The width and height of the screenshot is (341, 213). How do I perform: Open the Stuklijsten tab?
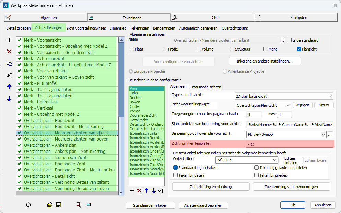298,18
